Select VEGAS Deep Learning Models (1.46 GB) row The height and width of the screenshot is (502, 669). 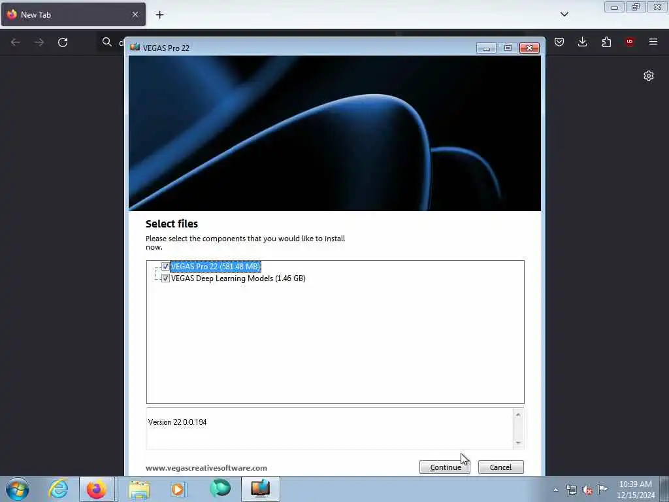pyautogui.click(x=238, y=278)
